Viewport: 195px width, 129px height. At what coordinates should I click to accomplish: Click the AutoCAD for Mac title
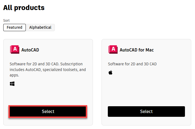point(137,50)
